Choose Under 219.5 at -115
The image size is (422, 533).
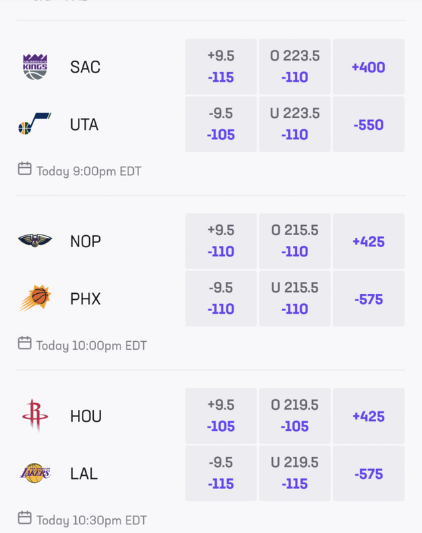point(295,473)
